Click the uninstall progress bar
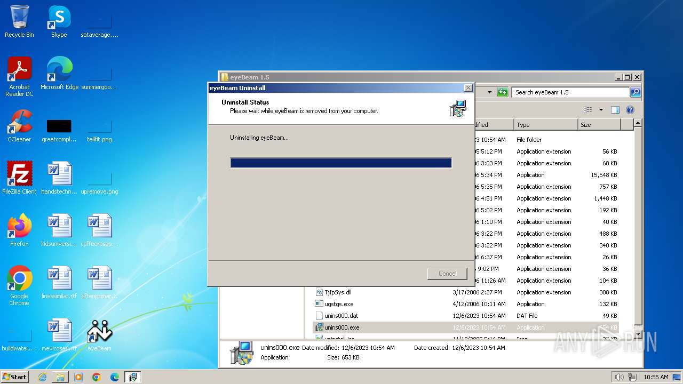 [x=341, y=163]
